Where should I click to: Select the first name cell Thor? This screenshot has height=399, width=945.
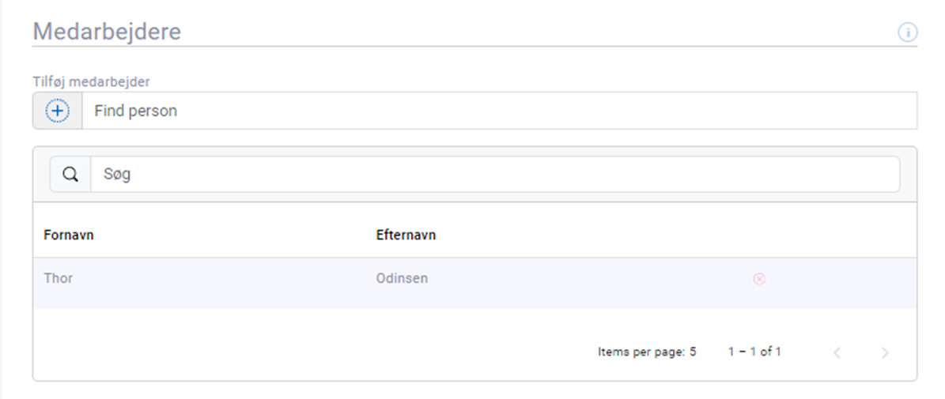pyautogui.click(x=59, y=279)
